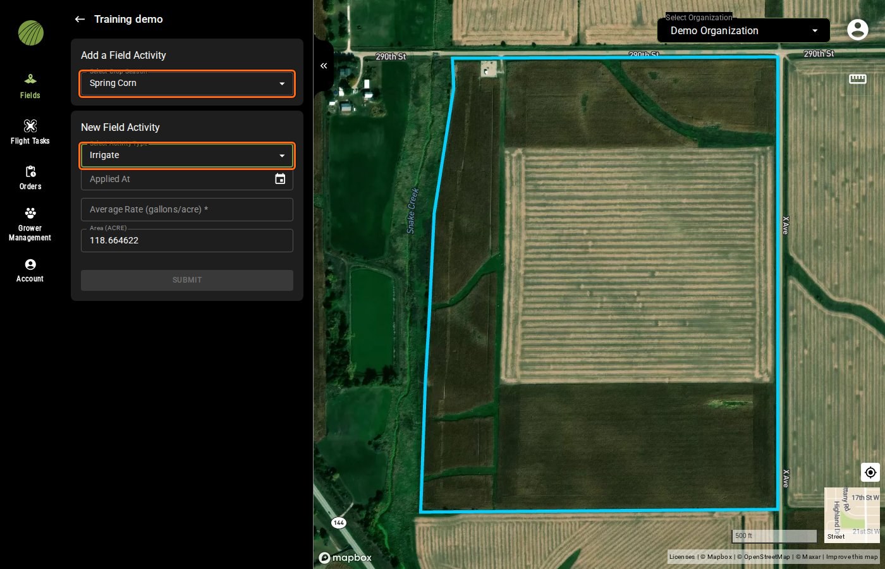This screenshot has height=569, width=885.
Task: Open the Spring Corn crop season dropdown
Action: [x=187, y=83]
